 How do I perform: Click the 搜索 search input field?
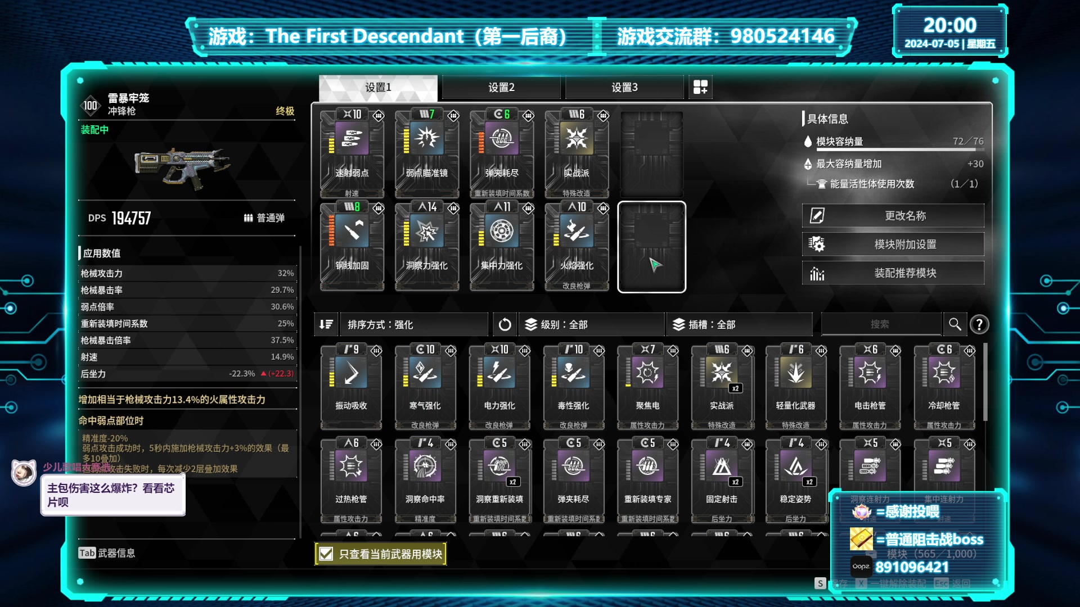[880, 324]
